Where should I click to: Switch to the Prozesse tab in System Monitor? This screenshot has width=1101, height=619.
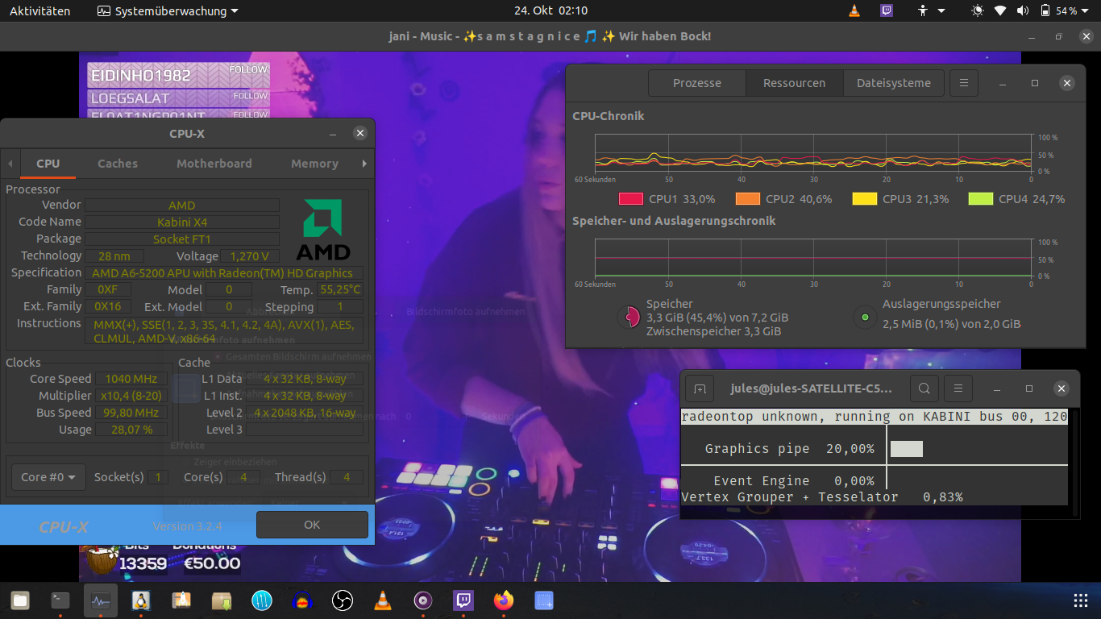[696, 82]
